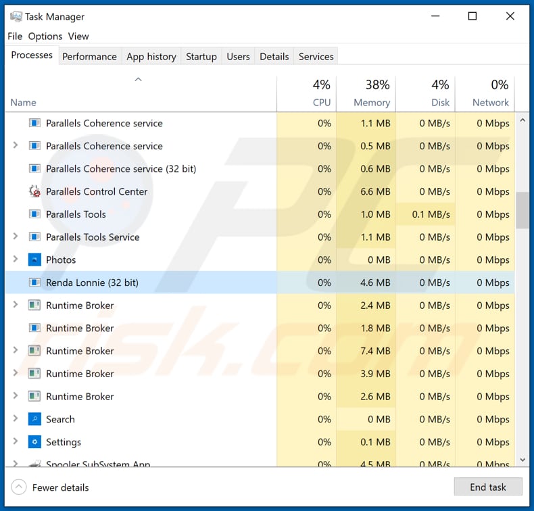Switch to the Users tab
Image resolution: width=534 pixels, height=511 pixels.
238,57
